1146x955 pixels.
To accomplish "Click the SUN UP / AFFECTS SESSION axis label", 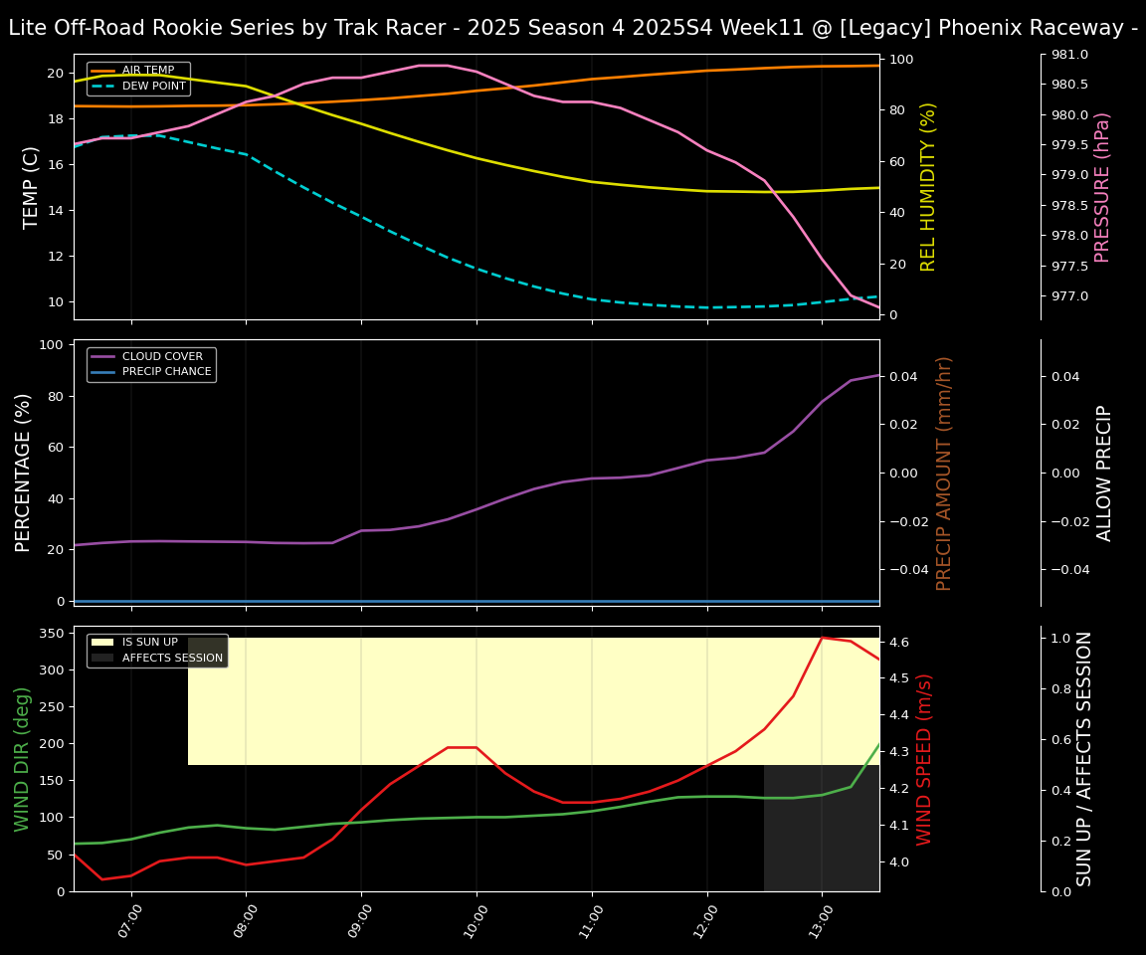I will click(x=1084, y=759).
